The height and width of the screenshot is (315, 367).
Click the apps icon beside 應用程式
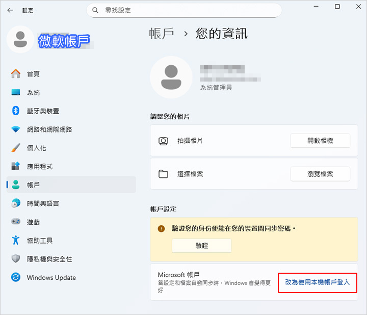pyautogui.click(x=16, y=166)
